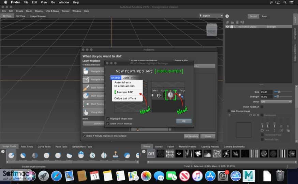Image resolution: width=298 pixels, height=184 pixels.
Task: Launch Mudbox icon in the dock
Action: tap(249, 176)
